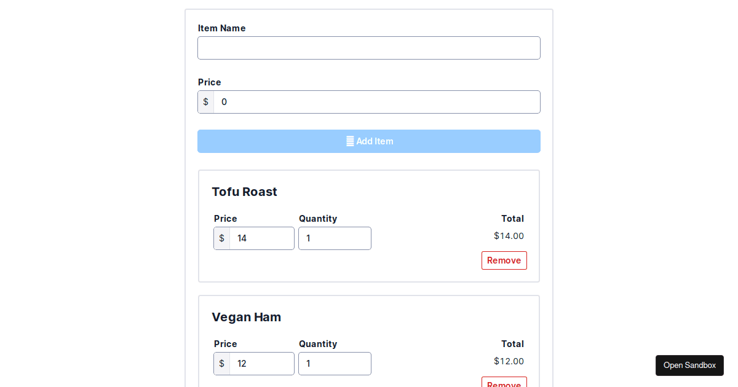The width and height of the screenshot is (738, 387).
Task: Click the Tofu Roast card title
Action: [244, 192]
